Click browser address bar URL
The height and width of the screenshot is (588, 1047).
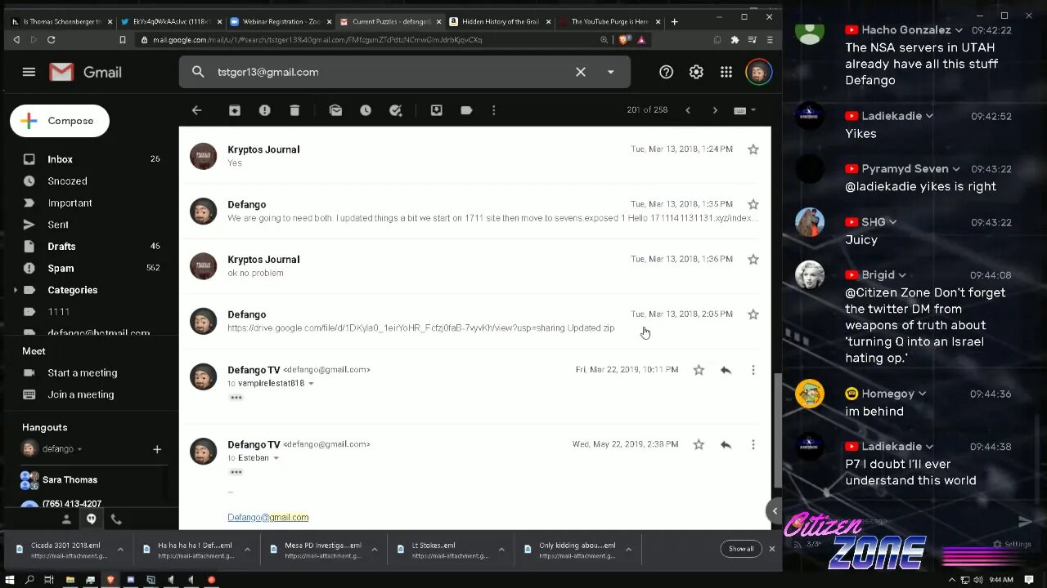(317, 39)
